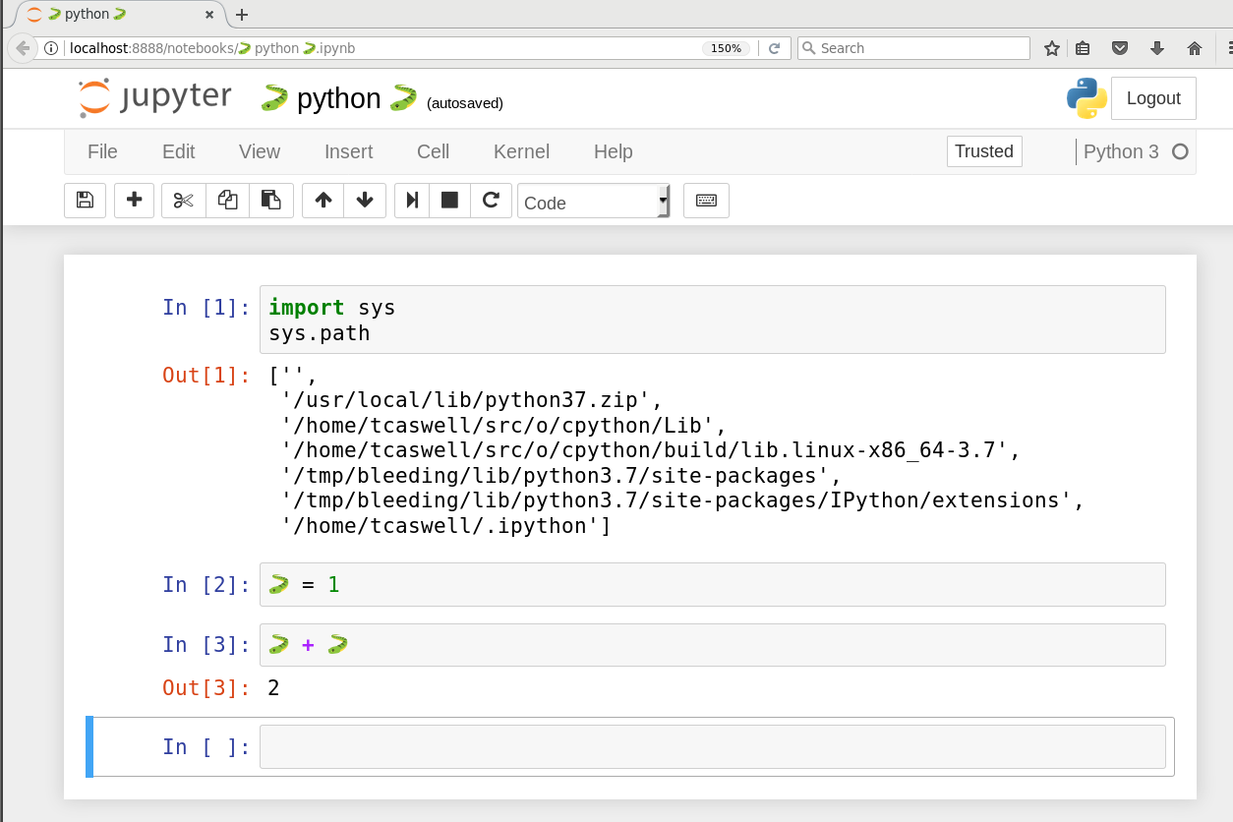The width and height of the screenshot is (1233, 822).
Task: Click the In [2] snake = 1 cell
Action: click(x=712, y=584)
